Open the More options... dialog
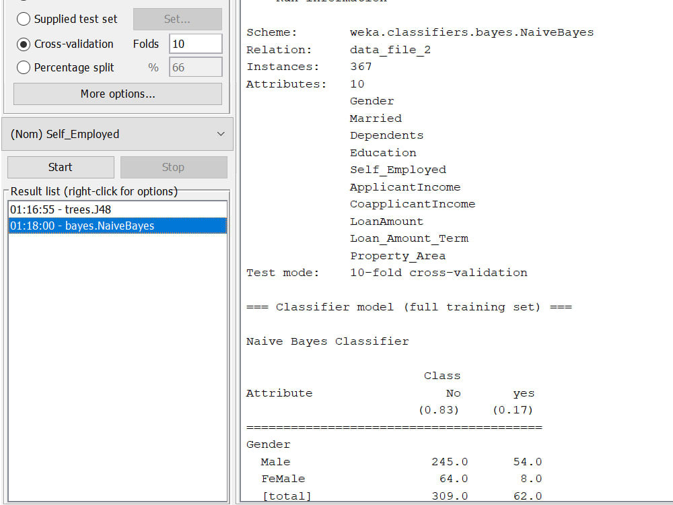Screen dimensions: 673x505 [x=118, y=94]
